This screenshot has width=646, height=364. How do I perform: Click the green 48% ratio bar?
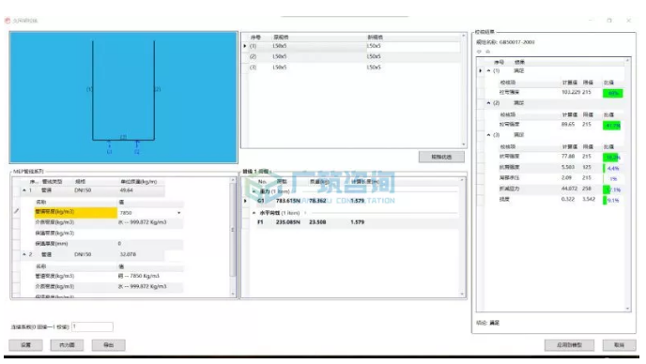click(612, 94)
